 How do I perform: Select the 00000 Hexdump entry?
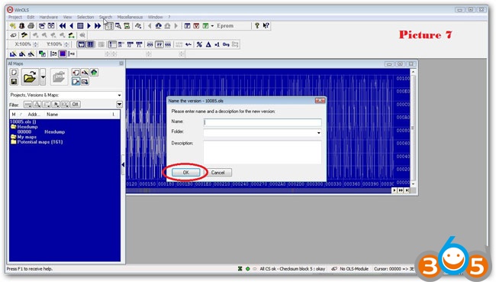[40, 131]
